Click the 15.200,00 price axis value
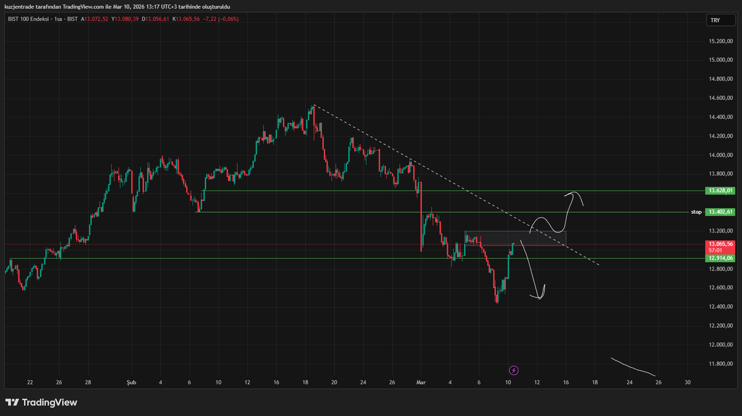742x416 pixels. 720,41
